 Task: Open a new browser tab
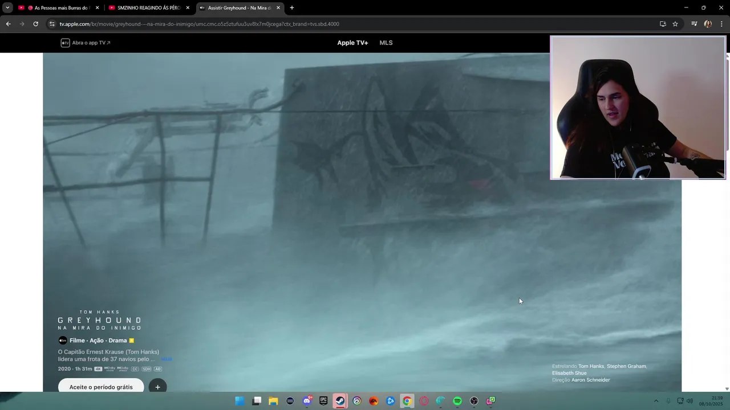292,8
